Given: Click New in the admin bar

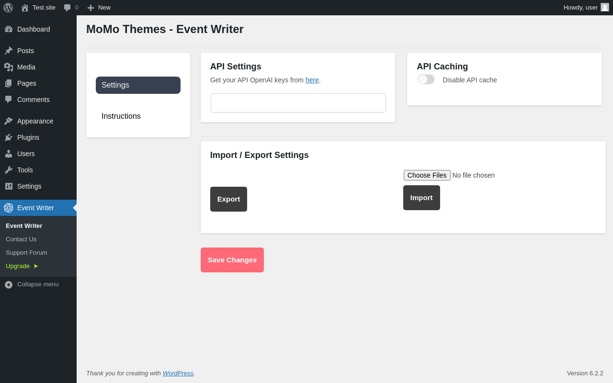Looking at the screenshot, I should [104, 8].
